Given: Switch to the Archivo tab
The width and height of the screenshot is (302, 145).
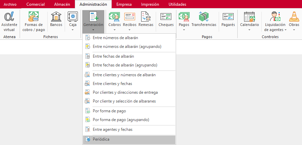Looking at the screenshot, I should 10,4.
